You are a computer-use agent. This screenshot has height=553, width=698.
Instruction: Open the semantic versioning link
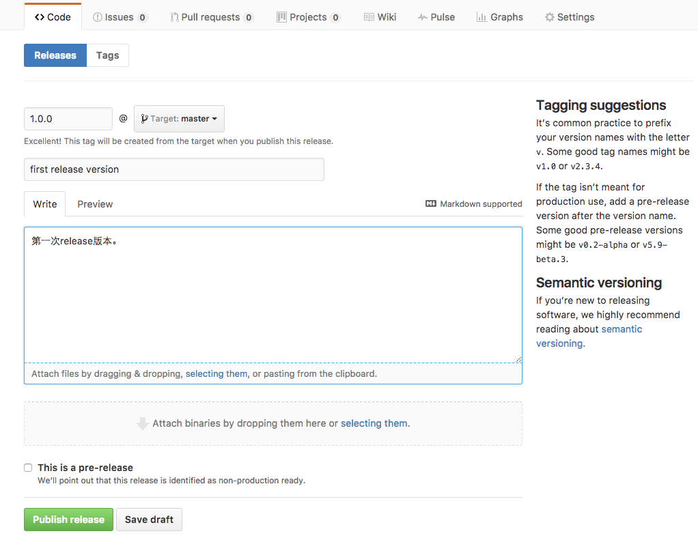coord(621,329)
